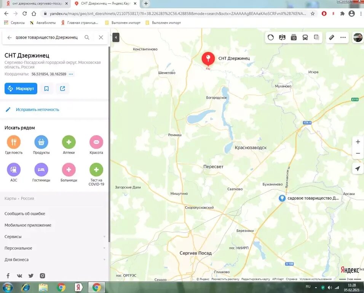
Task: Open the search magnifier in the sidebar
Action: pyautogui.click(x=87, y=37)
